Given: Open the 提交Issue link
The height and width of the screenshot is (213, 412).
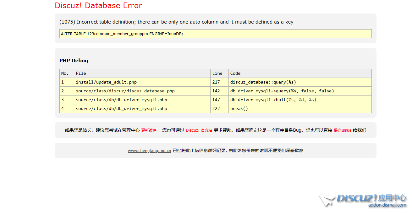Looking at the screenshot, I should point(342,130).
